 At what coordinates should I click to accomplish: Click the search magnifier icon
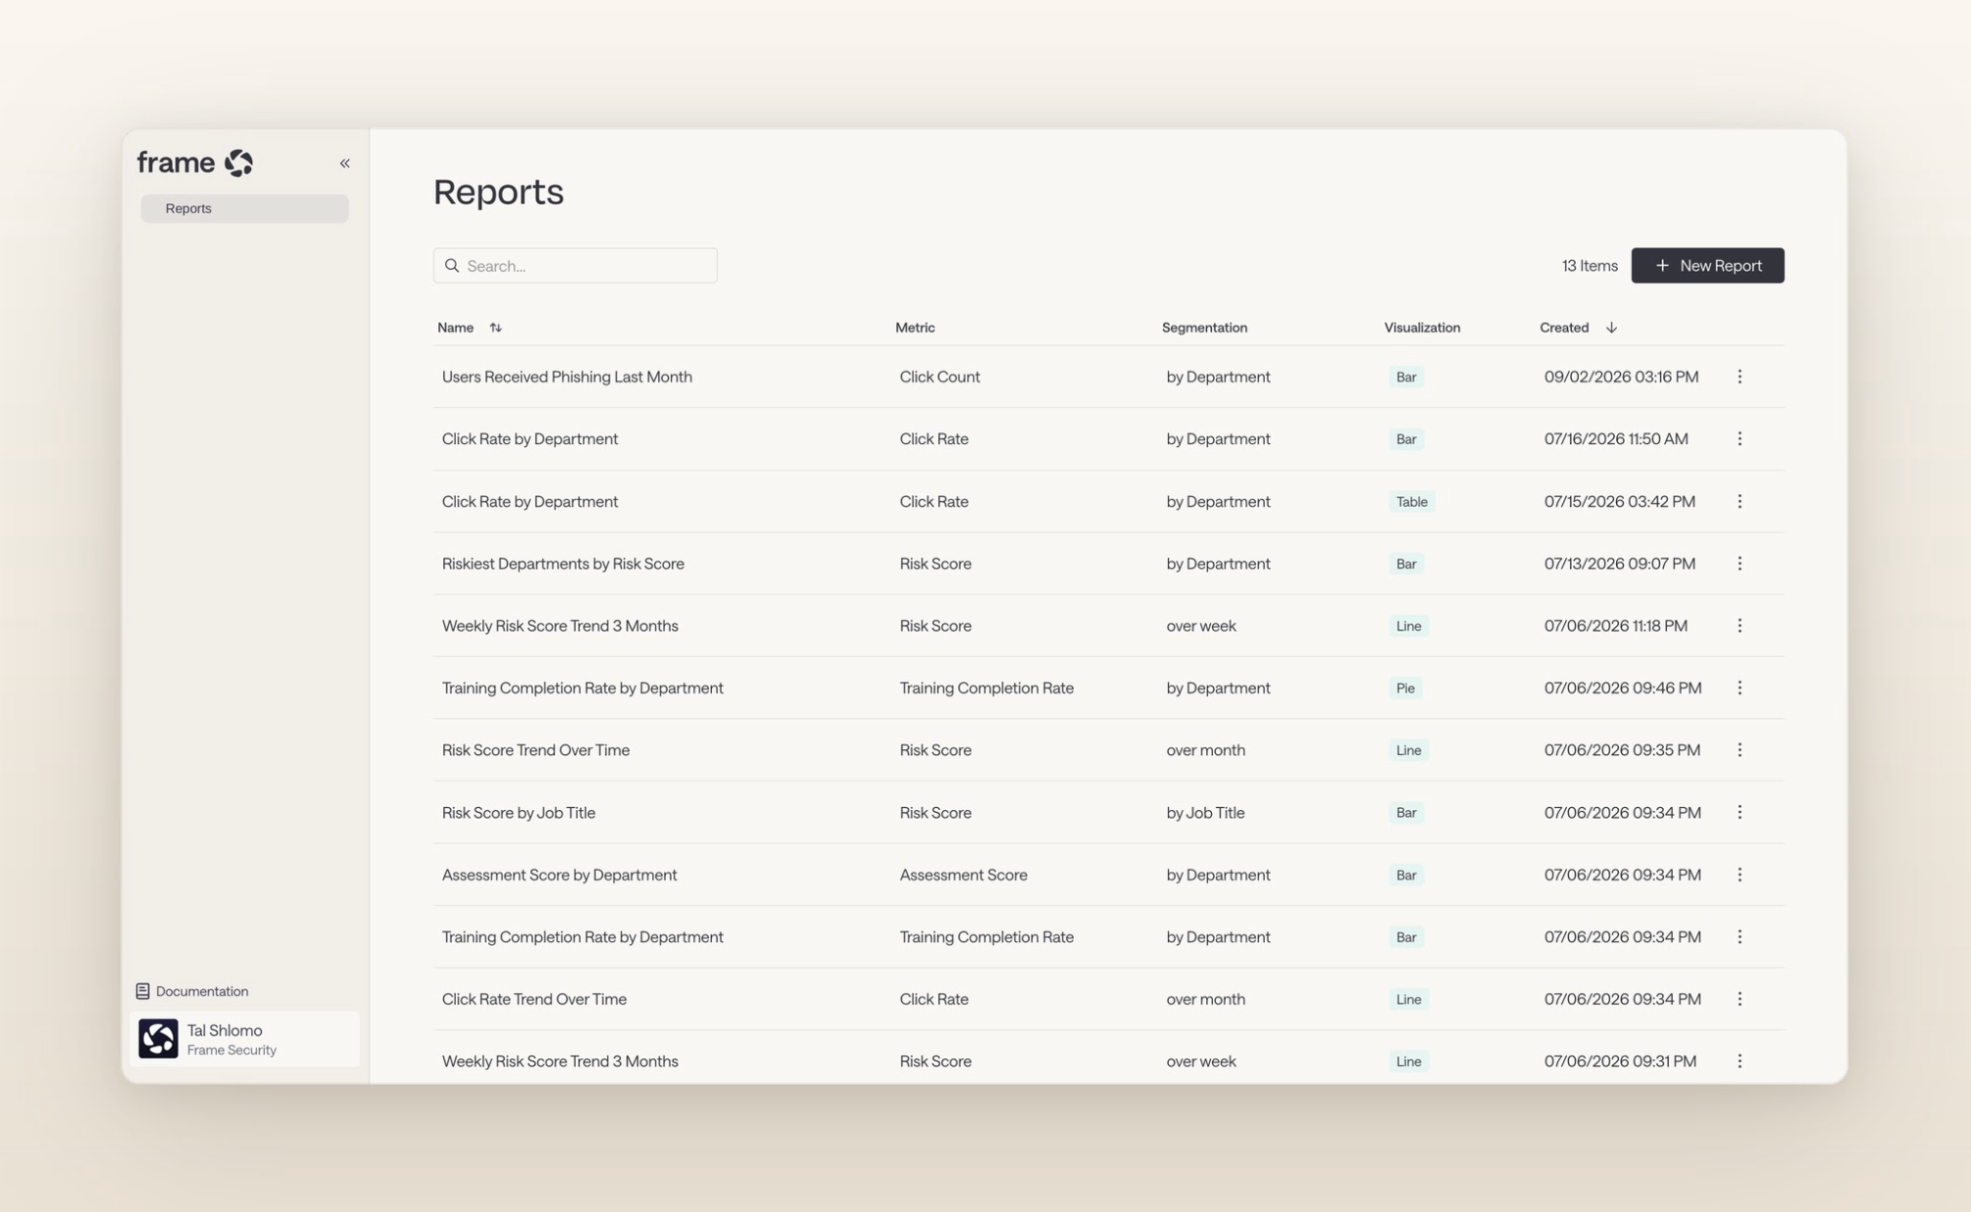click(x=452, y=266)
